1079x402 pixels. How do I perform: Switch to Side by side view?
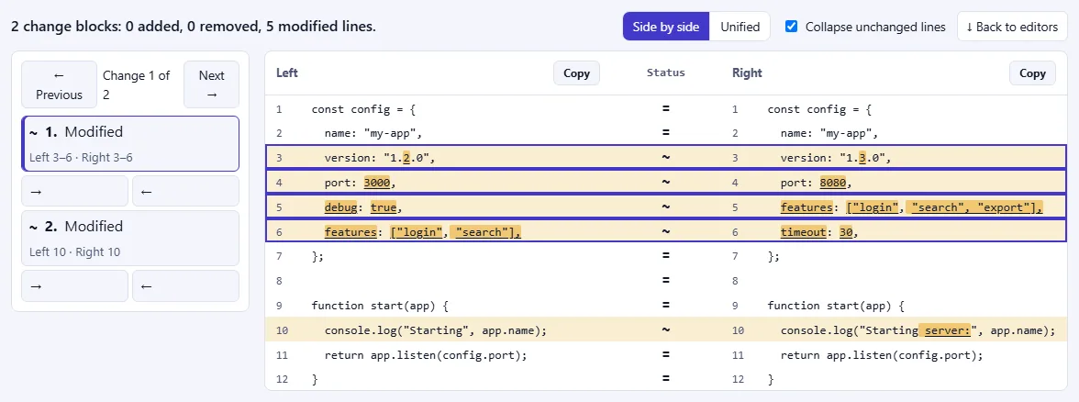pos(665,27)
